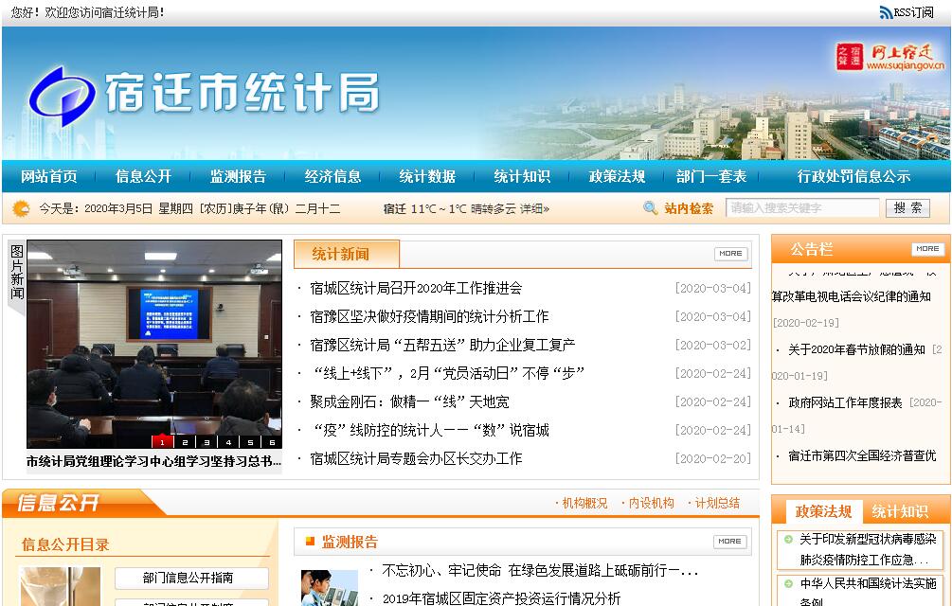Switch slideshow to image 3
The height and width of the screenshot is (606, 952).
207,441
